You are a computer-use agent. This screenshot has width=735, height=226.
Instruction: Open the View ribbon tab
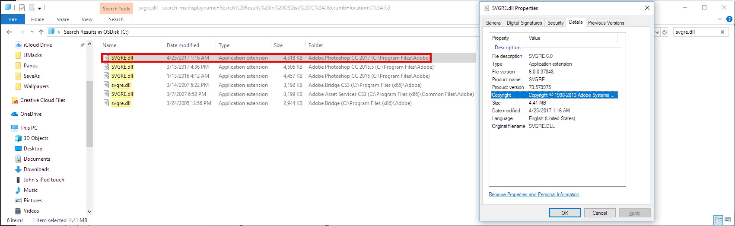pos(87,19)
